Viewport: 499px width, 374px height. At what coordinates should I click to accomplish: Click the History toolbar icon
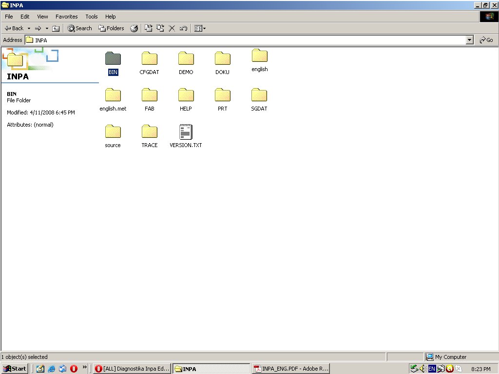[x=134, y=28]
